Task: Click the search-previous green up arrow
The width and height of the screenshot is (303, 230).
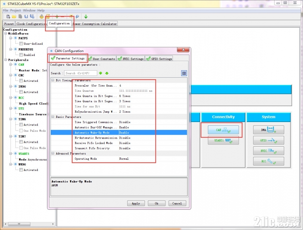Action: coord(107,73)
